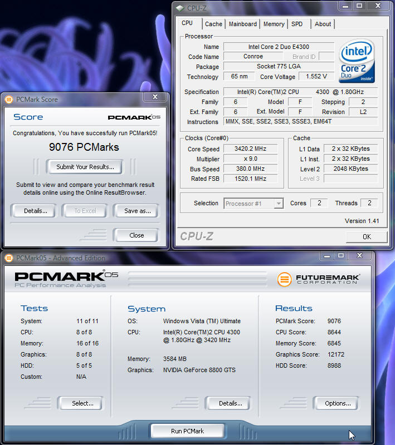395x445 pixels.
Task: Click the Core Speed value 3420.2 MHz
Action: coord(250,149)
